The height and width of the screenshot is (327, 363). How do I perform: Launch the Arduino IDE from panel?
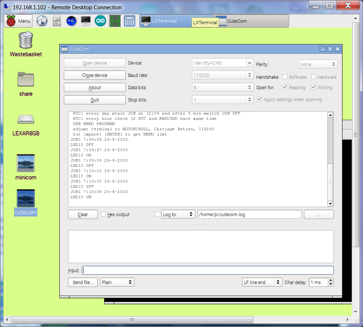click(100, 21)
